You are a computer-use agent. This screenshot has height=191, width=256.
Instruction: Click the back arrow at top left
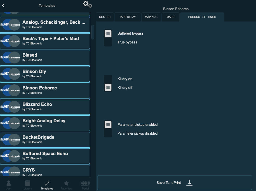[4, 5]
